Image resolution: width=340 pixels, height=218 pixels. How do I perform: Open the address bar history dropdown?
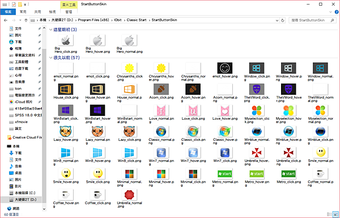pyautogui.click(x=277, y=20)
